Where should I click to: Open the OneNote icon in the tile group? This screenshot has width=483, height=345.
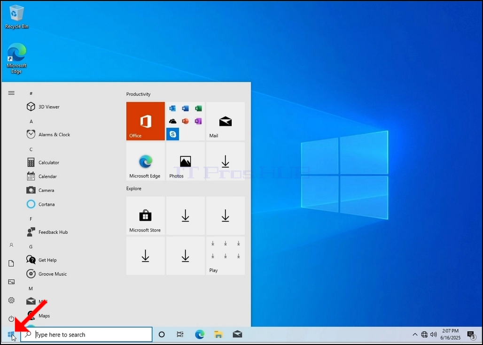coord(198,121)
